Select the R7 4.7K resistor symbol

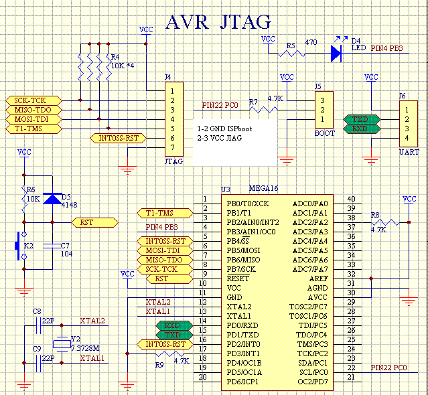coord(263,110)
